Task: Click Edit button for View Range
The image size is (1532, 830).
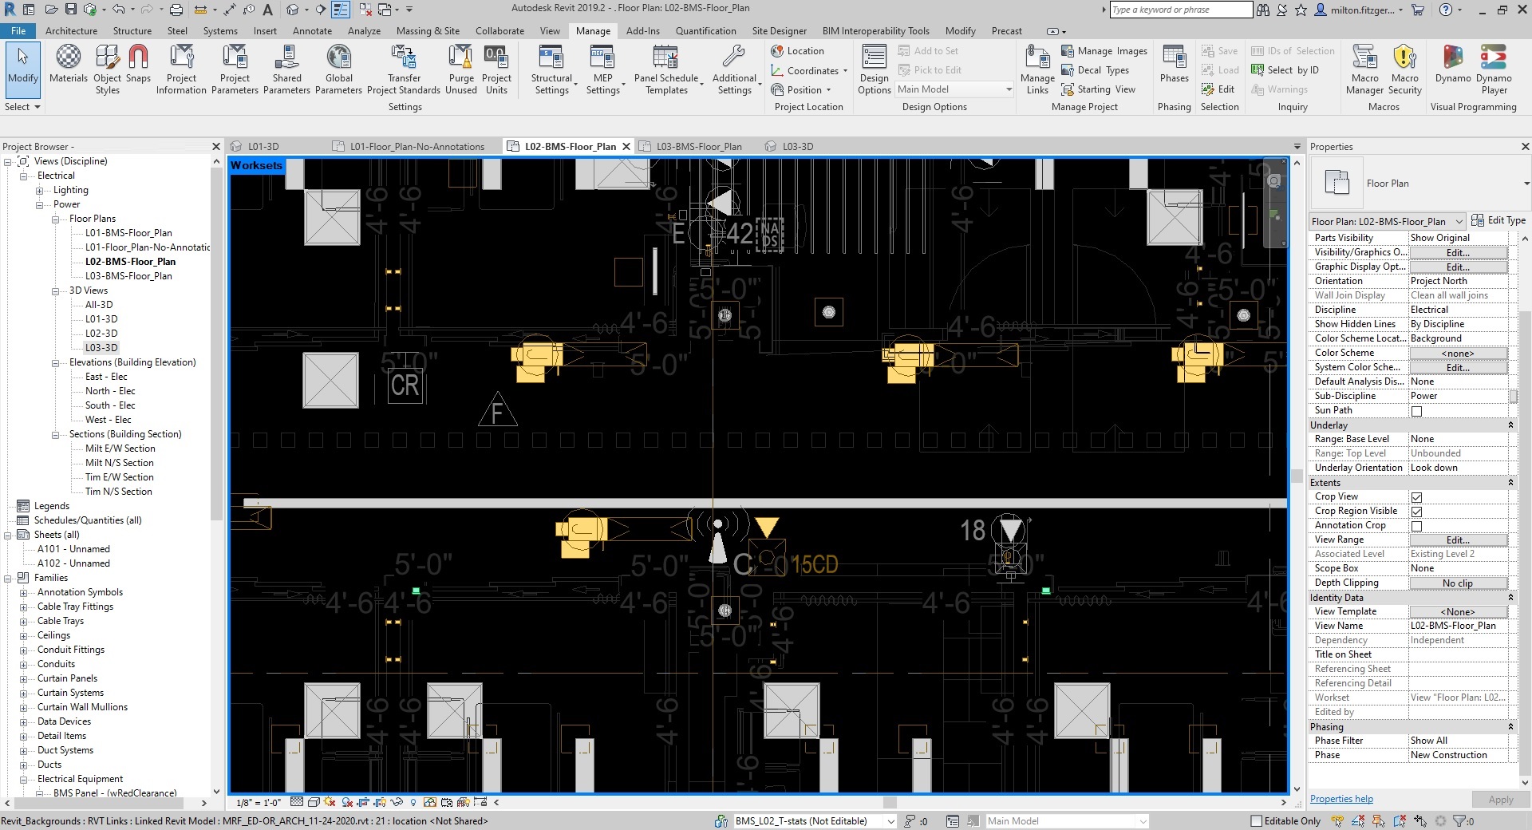Action: click(1458, 540)
